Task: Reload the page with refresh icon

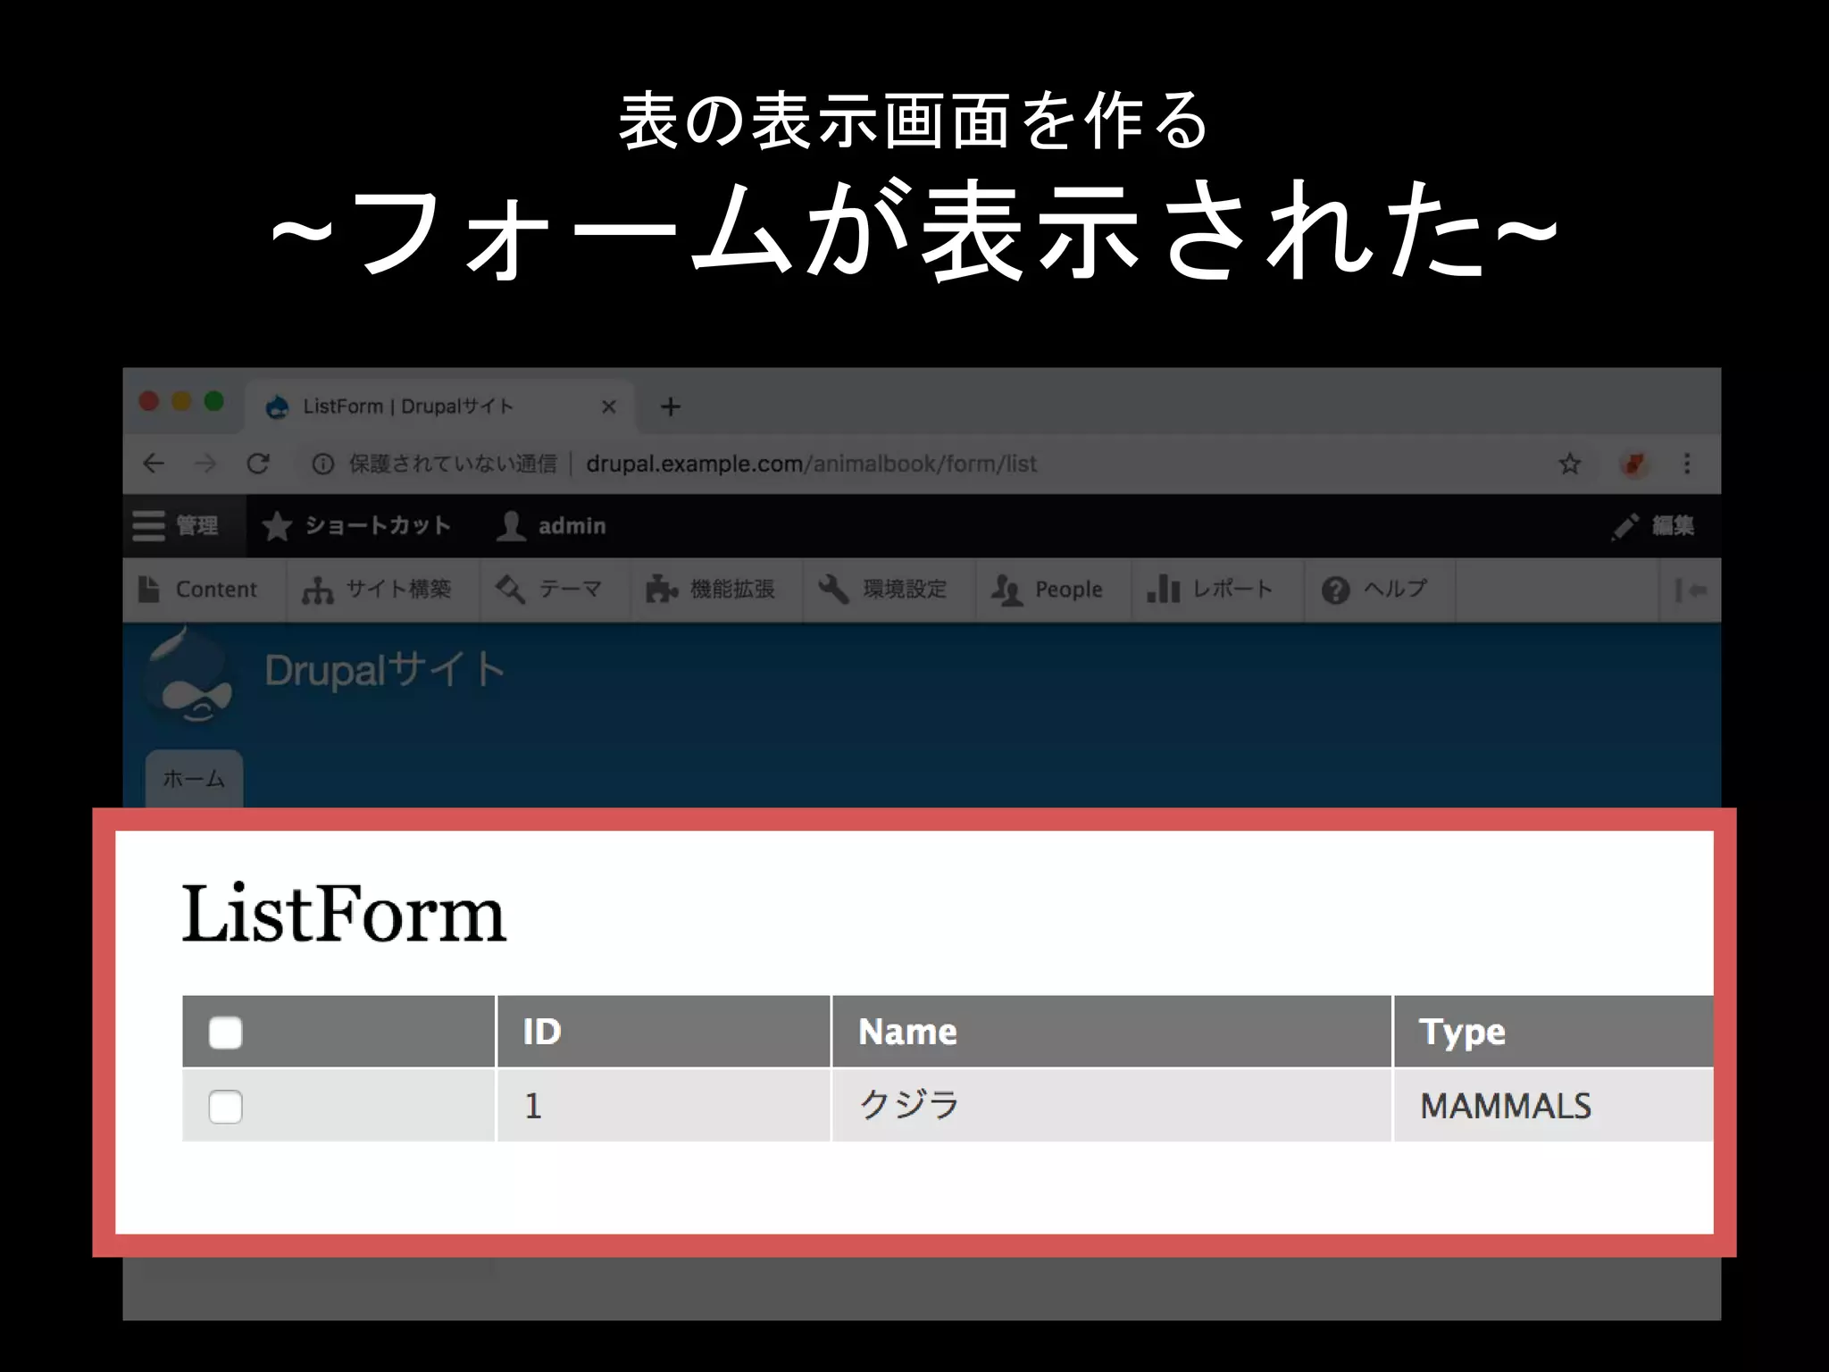Action: point(258,464)
